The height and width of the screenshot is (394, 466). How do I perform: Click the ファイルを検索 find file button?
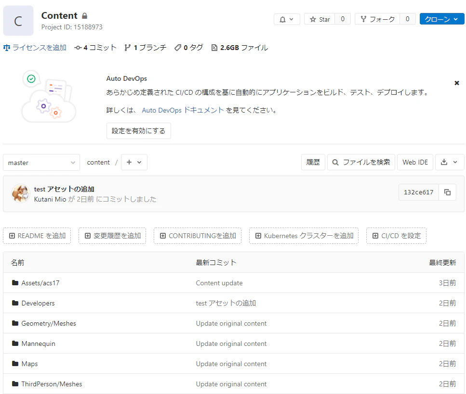click(x=361, y=162)
